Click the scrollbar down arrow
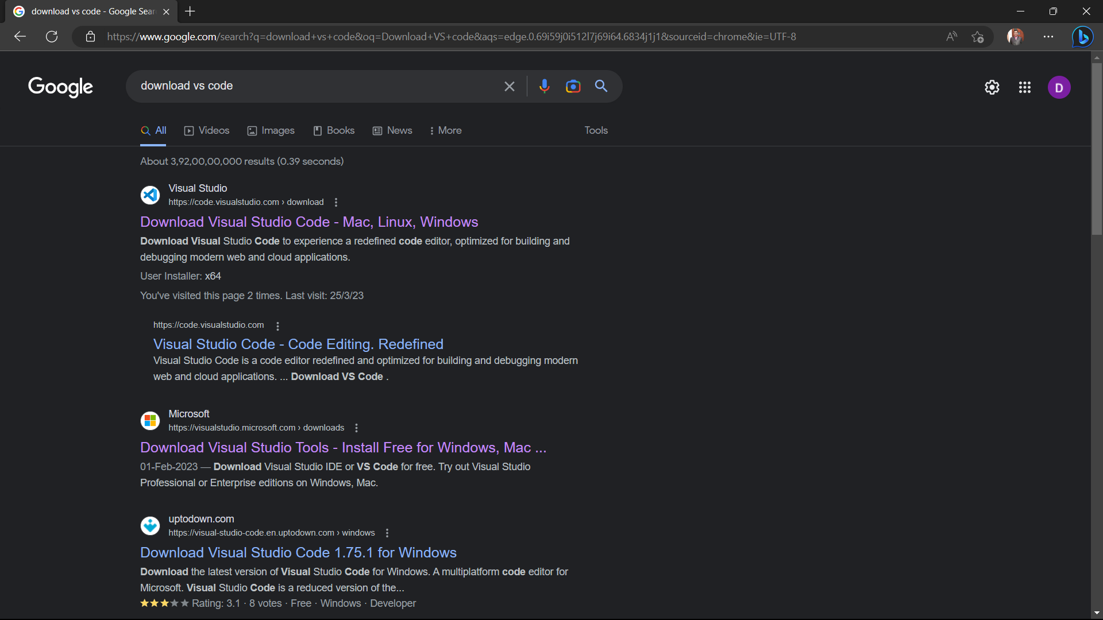This screenshot has width=1103, height=620. 1097,613
